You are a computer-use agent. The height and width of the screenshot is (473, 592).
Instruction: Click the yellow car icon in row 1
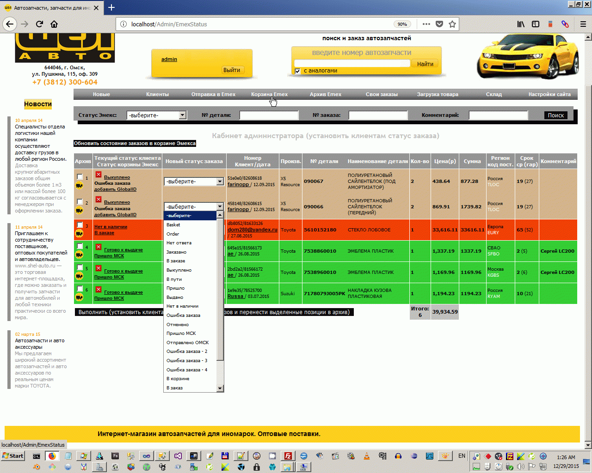(79, 185)
